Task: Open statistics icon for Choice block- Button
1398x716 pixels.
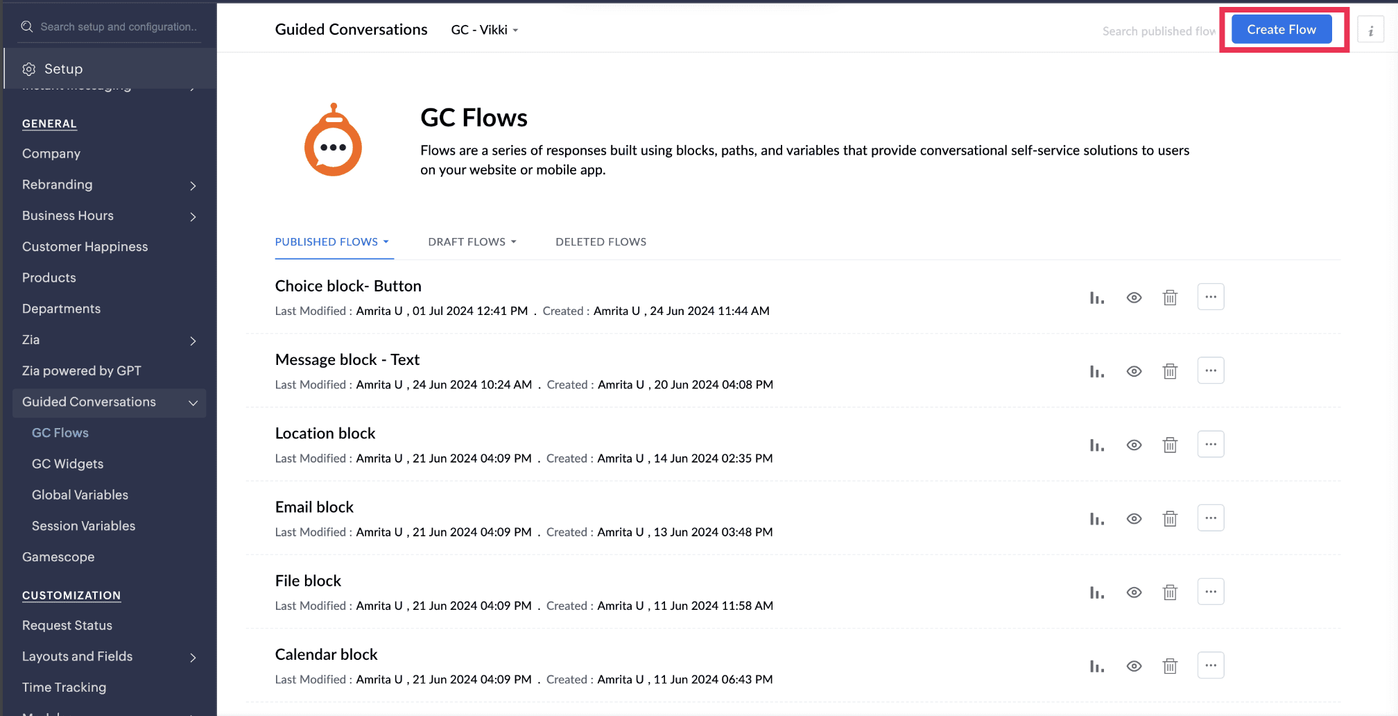Action: [1096, 298]
